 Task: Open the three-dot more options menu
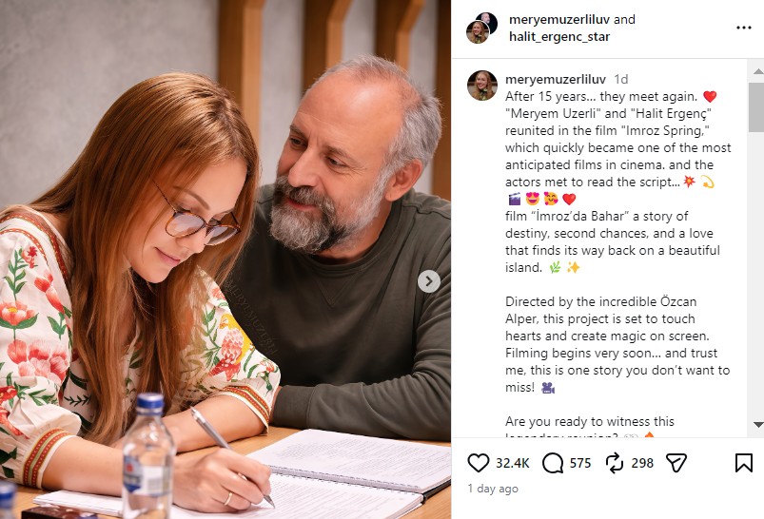tap(743, 28)
